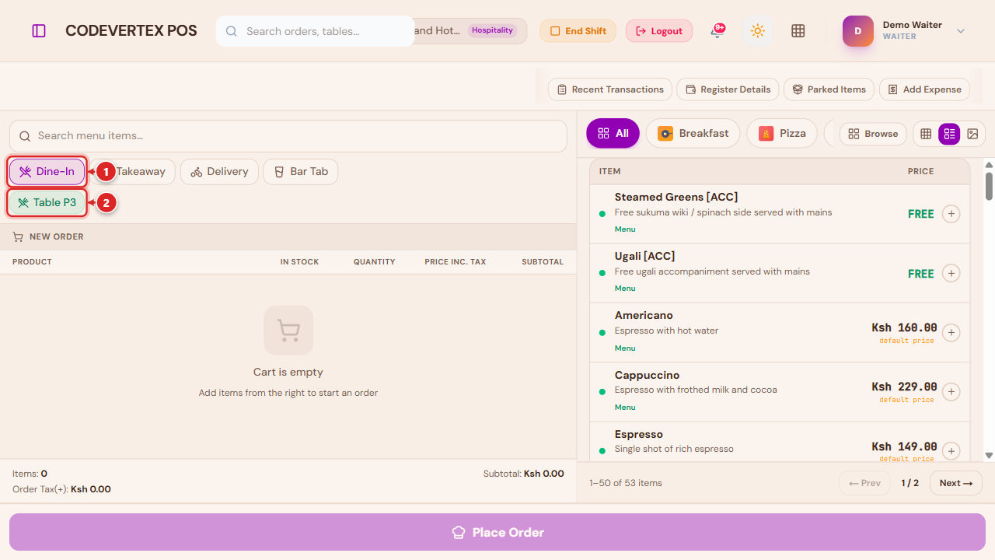Screen dimensions: 995x560
Task: Switch menu to grid view
Action: (926, 134)
